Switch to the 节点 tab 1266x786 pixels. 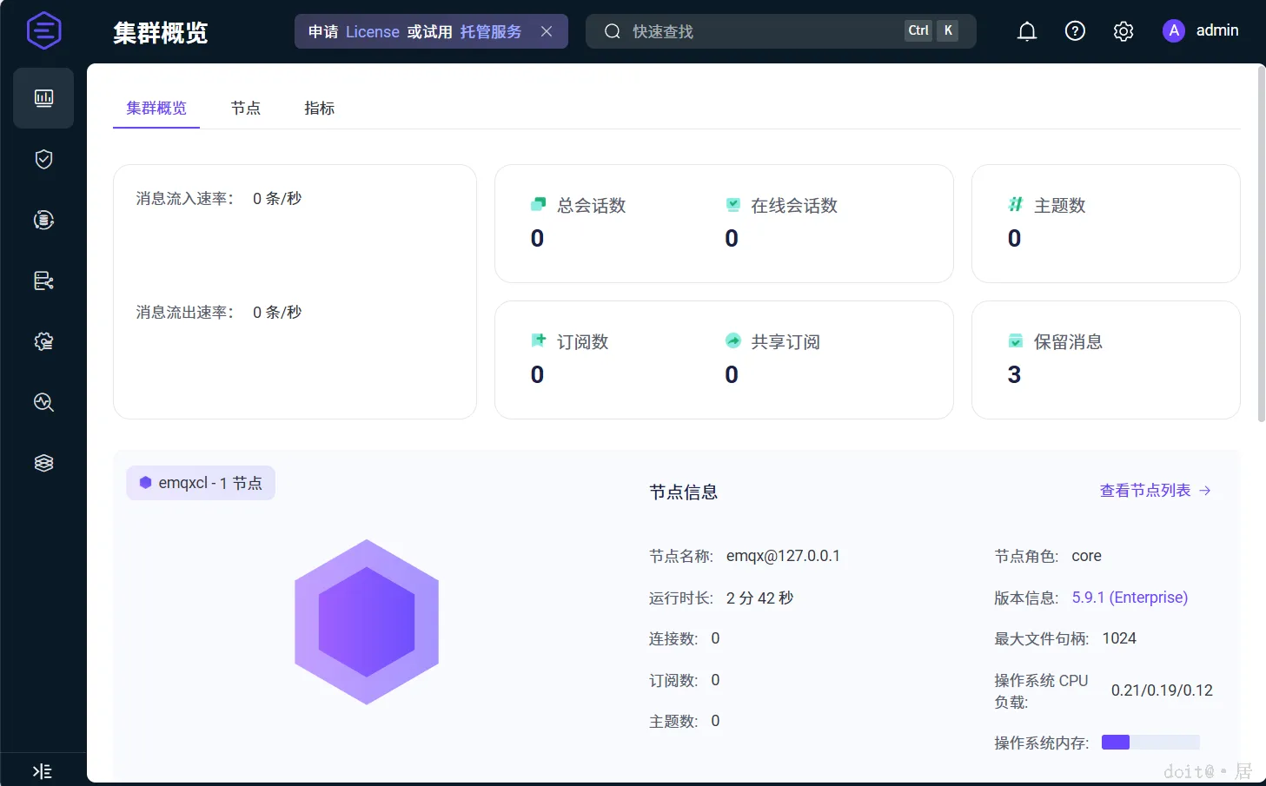(x=245, y=108)
